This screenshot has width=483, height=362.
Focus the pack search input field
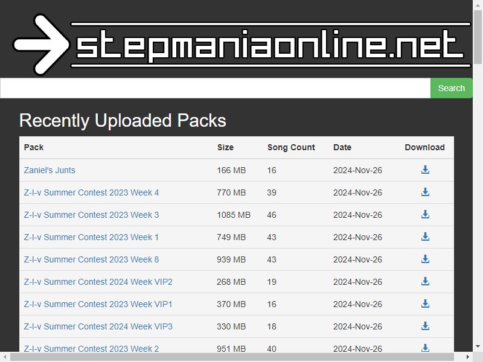pyautogui.click(x=215, y=88)
